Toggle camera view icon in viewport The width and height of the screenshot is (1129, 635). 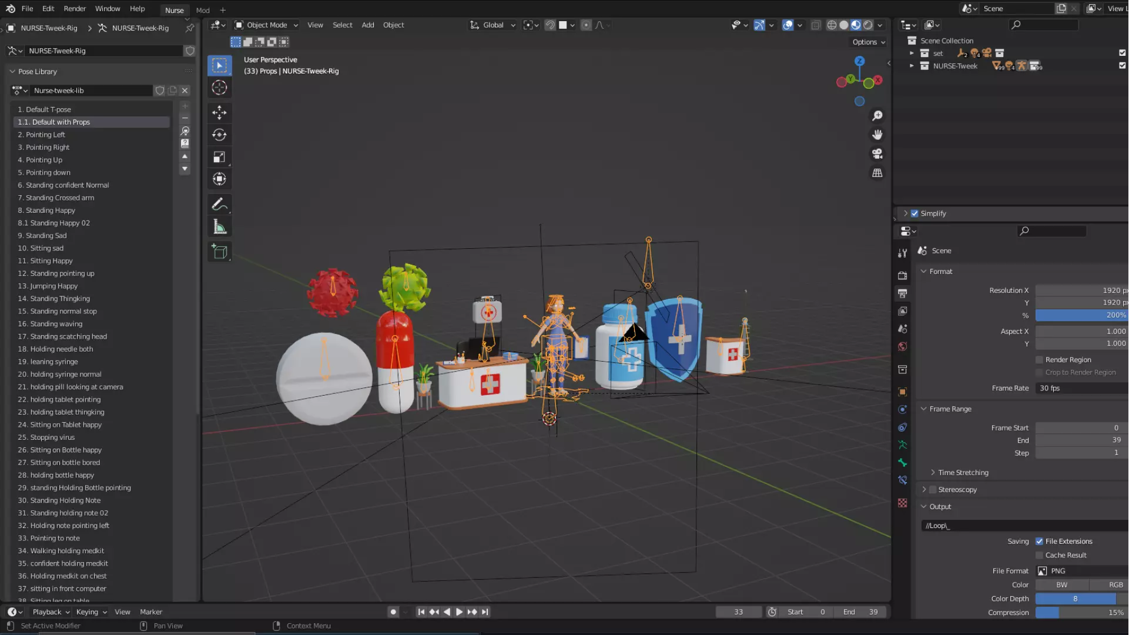[x=877, y=153]
